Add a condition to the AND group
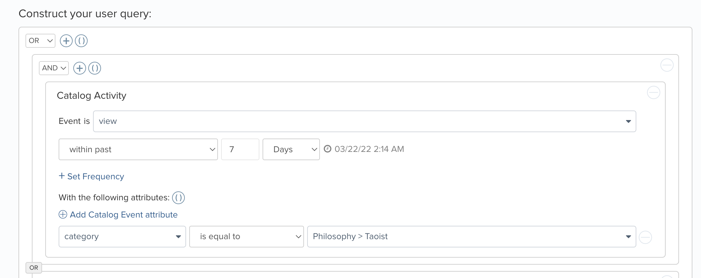The width and height of the screenshot is (701, 278). pyautogui.click(x=80, y=68)
